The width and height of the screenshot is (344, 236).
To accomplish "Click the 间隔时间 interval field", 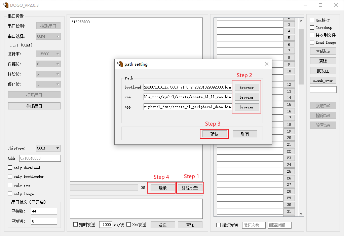I will coord(279,225).
